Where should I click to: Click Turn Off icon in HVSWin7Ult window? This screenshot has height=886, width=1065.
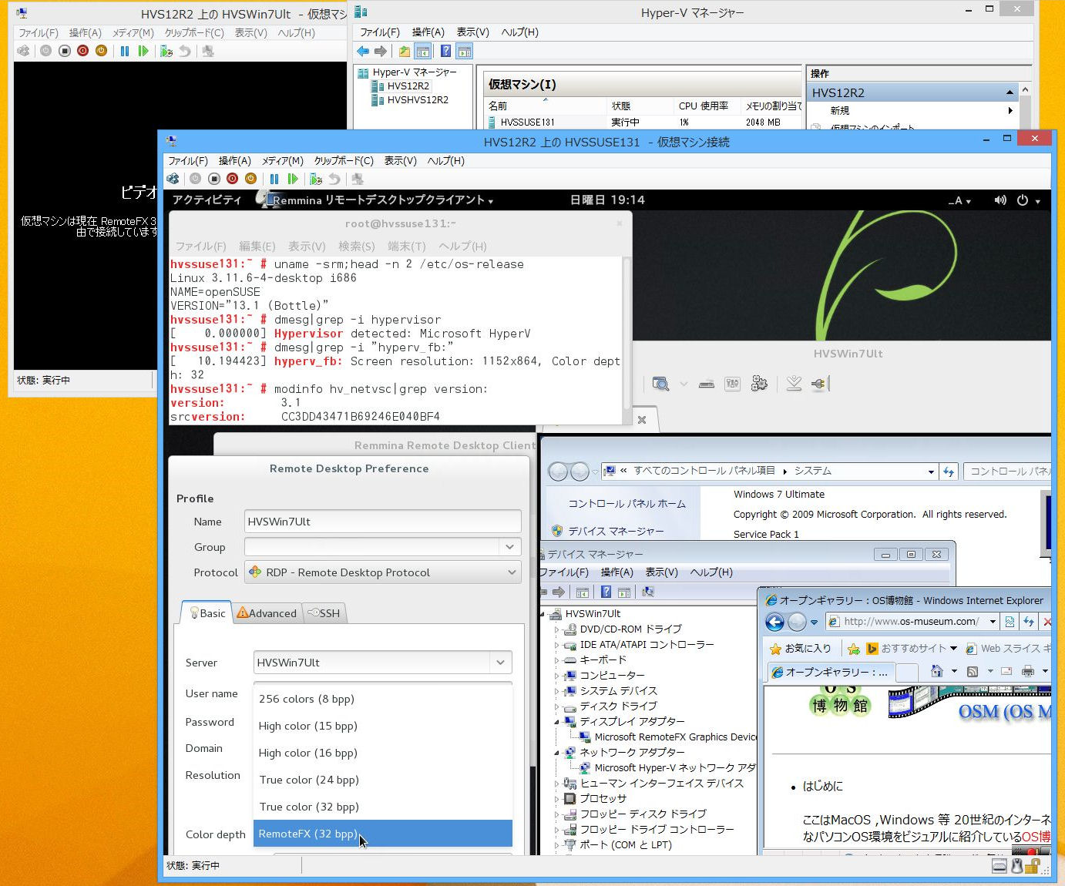coord(65,51)
